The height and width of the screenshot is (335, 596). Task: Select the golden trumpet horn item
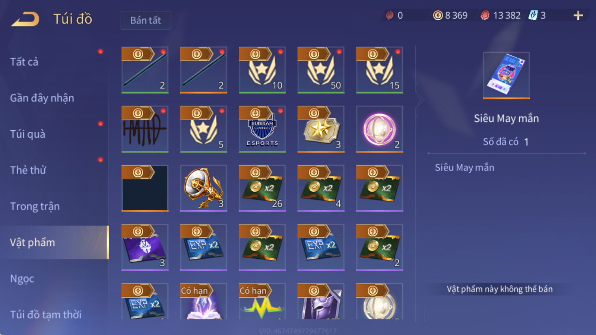[x=203, y=188]
